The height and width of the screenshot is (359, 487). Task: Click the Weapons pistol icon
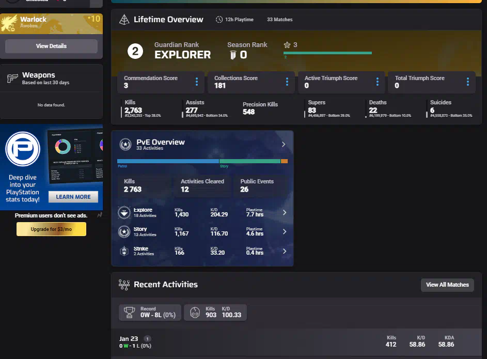point(12,79)
